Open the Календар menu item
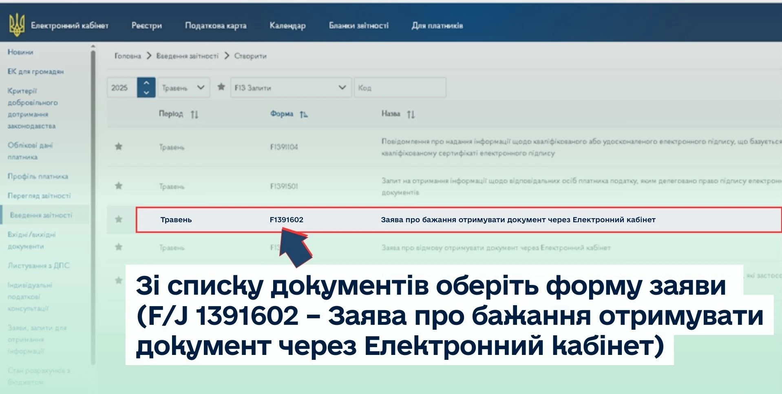This screenshot has width=782, height=394. (x=287, y=26)
